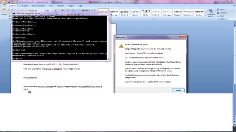Click the Save icon in the Quick Access toolbar
Image resolution: width=236 pixels, height=132 pixels.
click(9, 2)
